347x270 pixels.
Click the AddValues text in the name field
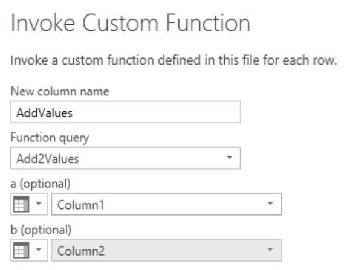click(x=45, y=113)
